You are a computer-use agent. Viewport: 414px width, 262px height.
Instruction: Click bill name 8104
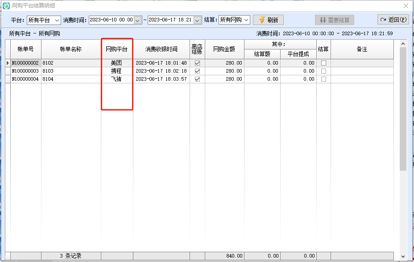[x=48, y=79]
